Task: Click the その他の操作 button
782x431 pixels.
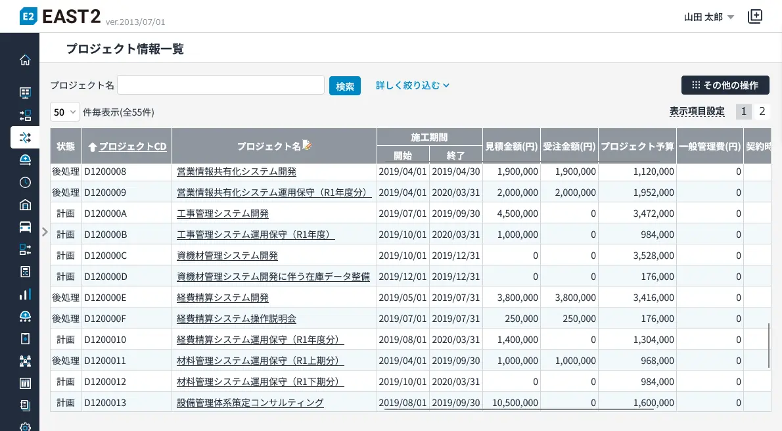Action: click(725, 85)
